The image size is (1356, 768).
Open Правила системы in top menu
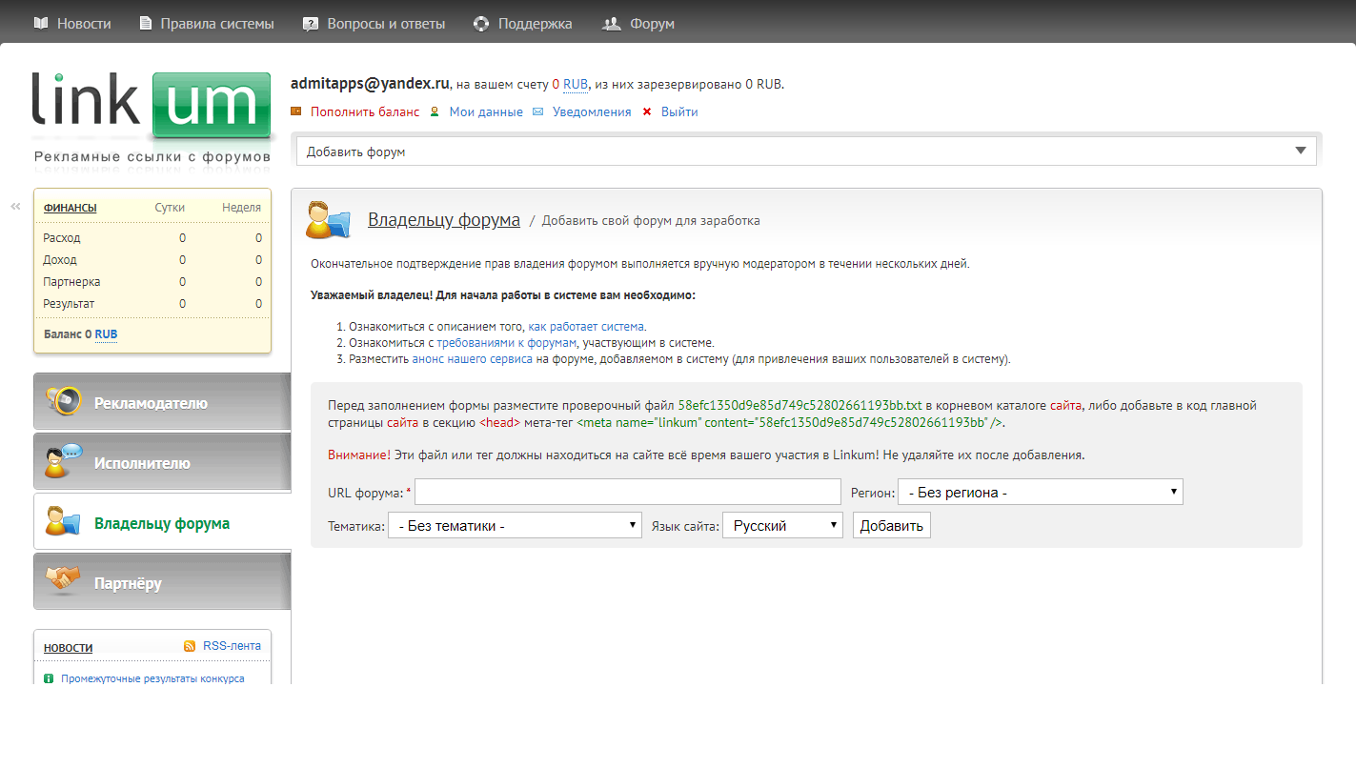click(217, 24)
